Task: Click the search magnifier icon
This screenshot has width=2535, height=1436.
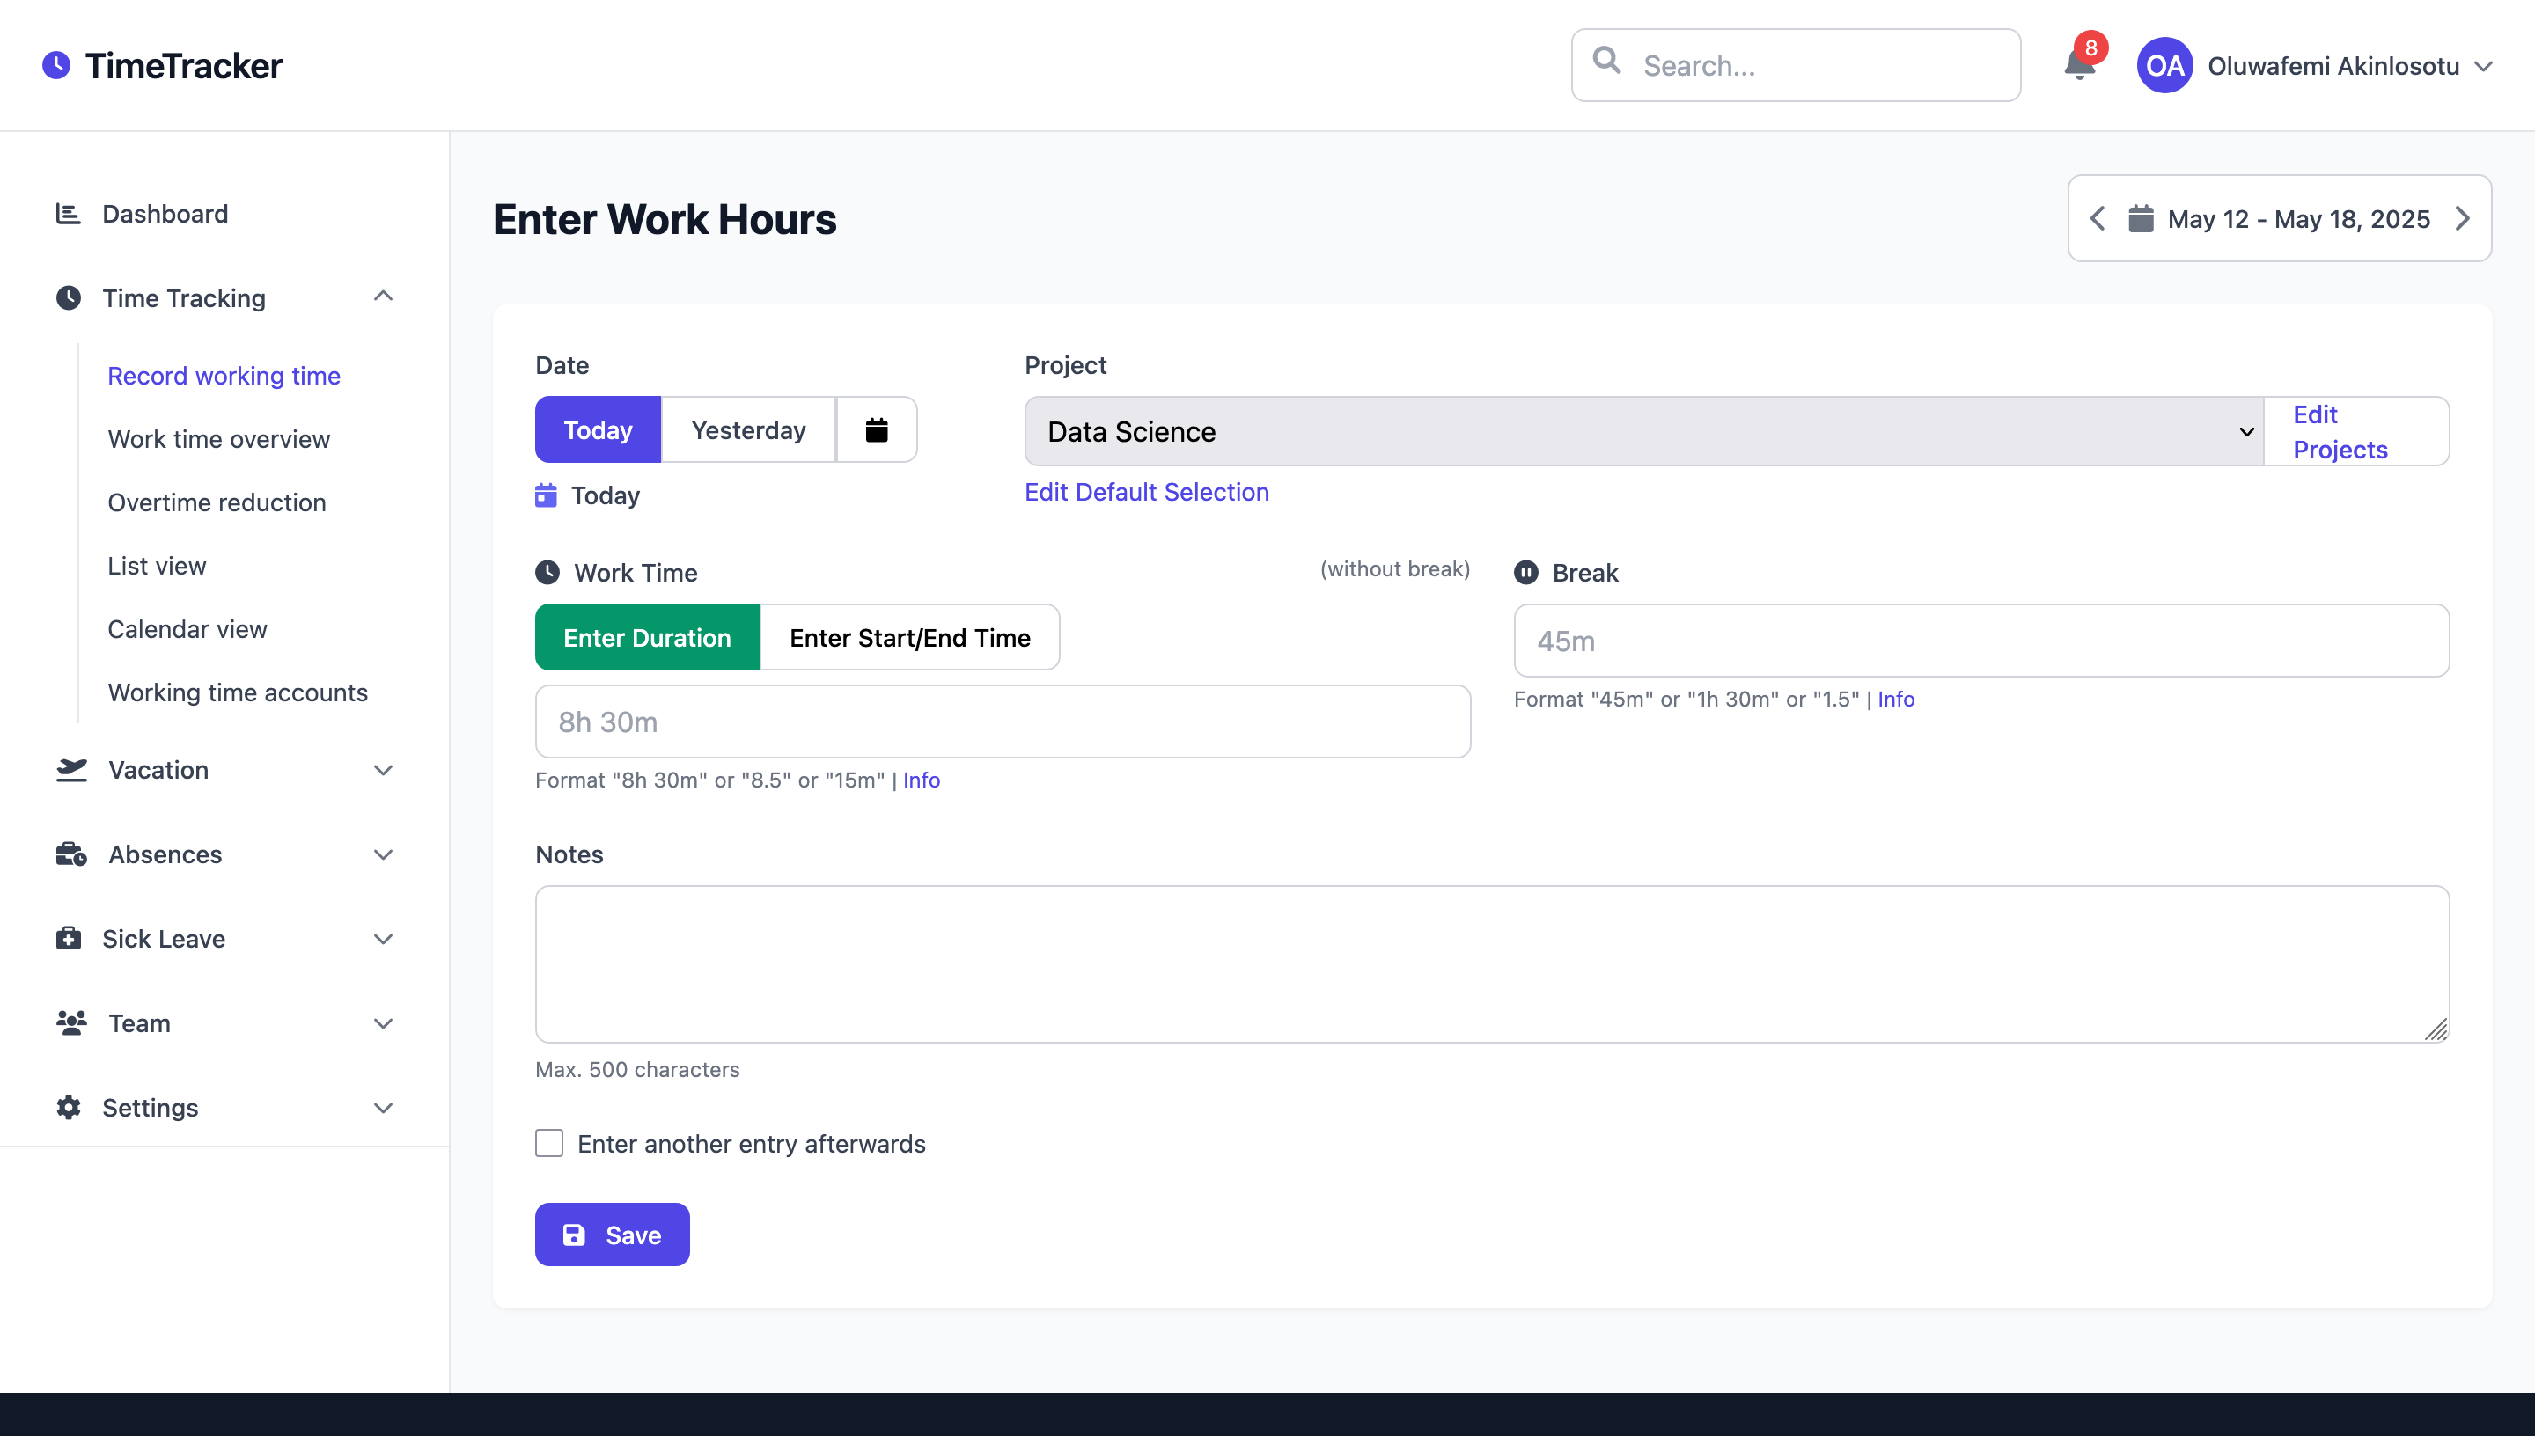Action: (1606, 61)
